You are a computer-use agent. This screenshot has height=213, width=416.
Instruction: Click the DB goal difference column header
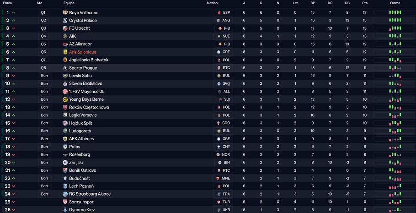347,3
